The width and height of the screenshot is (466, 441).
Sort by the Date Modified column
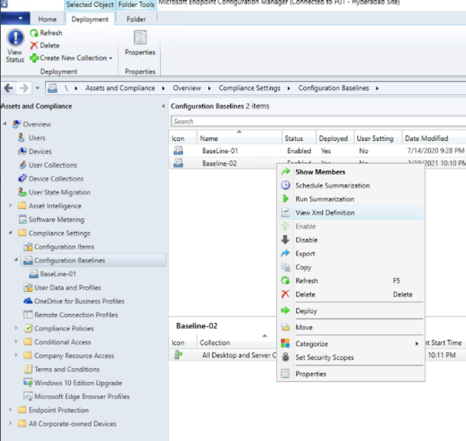tap(434, 139)
